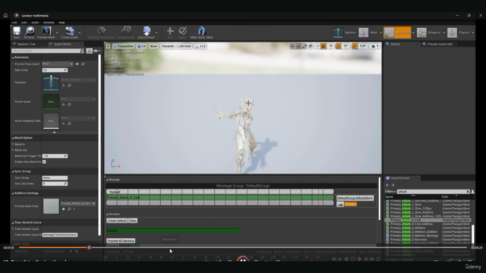Click the Key plus icon

[170, 31]
